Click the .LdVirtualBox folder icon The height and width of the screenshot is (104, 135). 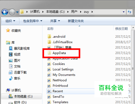(49, 42)
